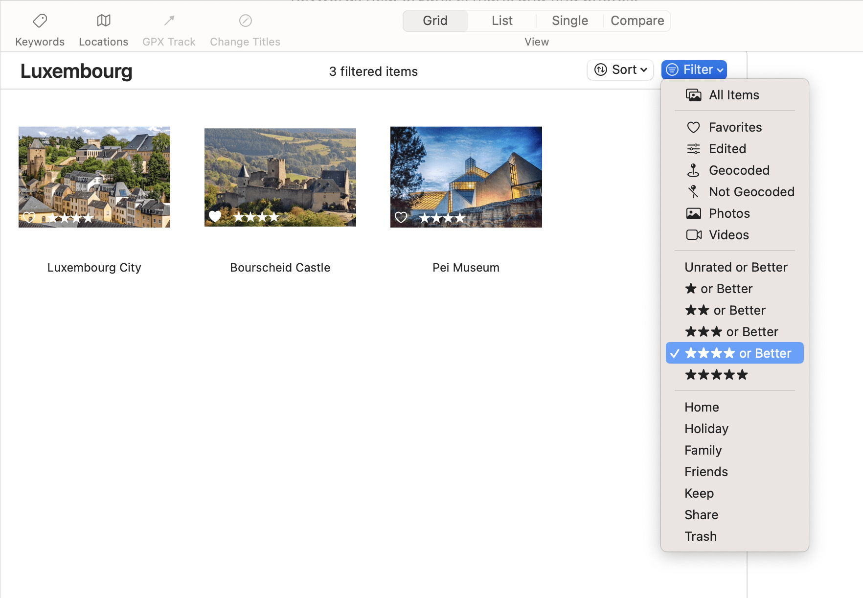Screen dimensions: 863x598
Task: Toggle favorite heart on Pei Museum
Action: 401,217
